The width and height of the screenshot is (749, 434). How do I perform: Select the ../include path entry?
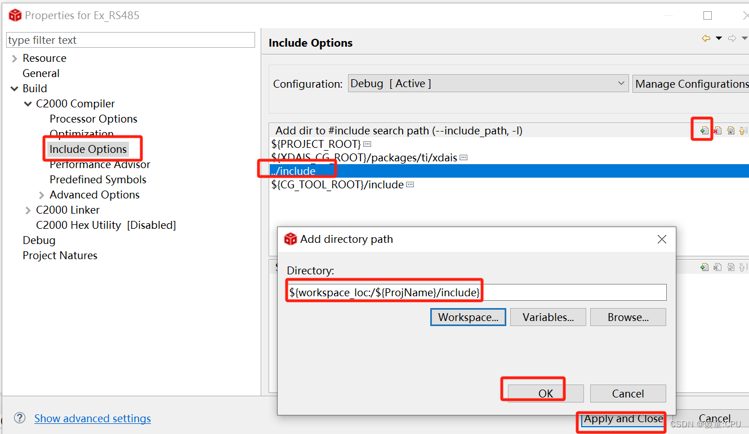coord(509,171)
